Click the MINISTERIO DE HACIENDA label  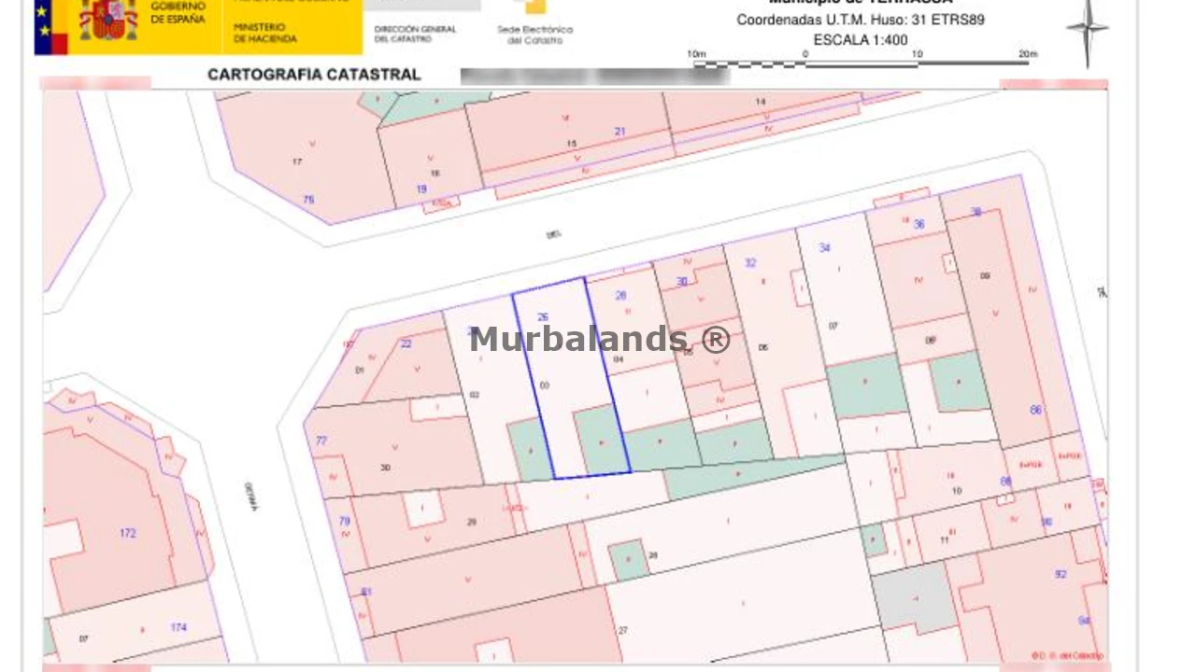(x=265, y=34)
